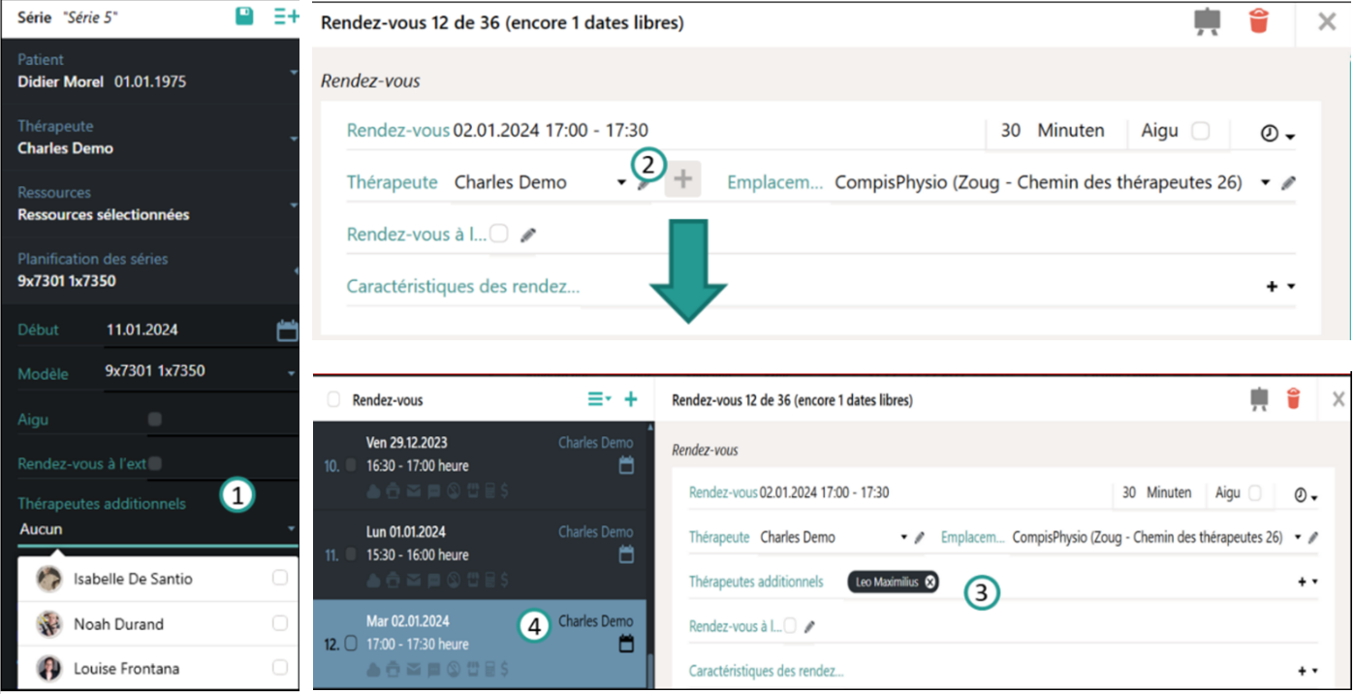Open the Charles Demo therapist dropdown in top panel
1355x694 pixels.
621,182
